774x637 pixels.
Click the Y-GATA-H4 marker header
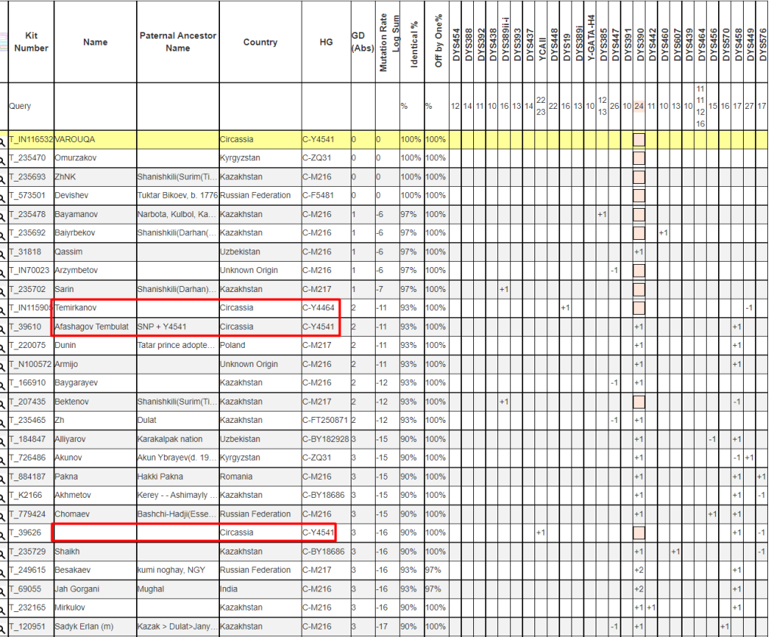pyautogui.click(x=591, y=38)
